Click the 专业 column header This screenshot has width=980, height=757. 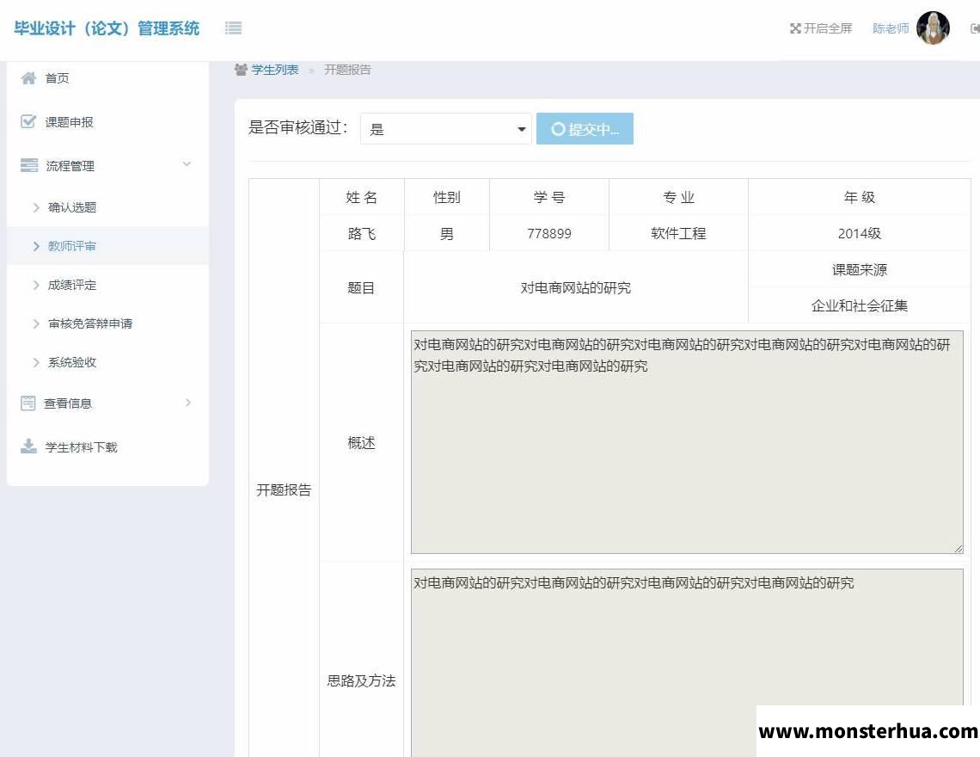click(678, 198)
